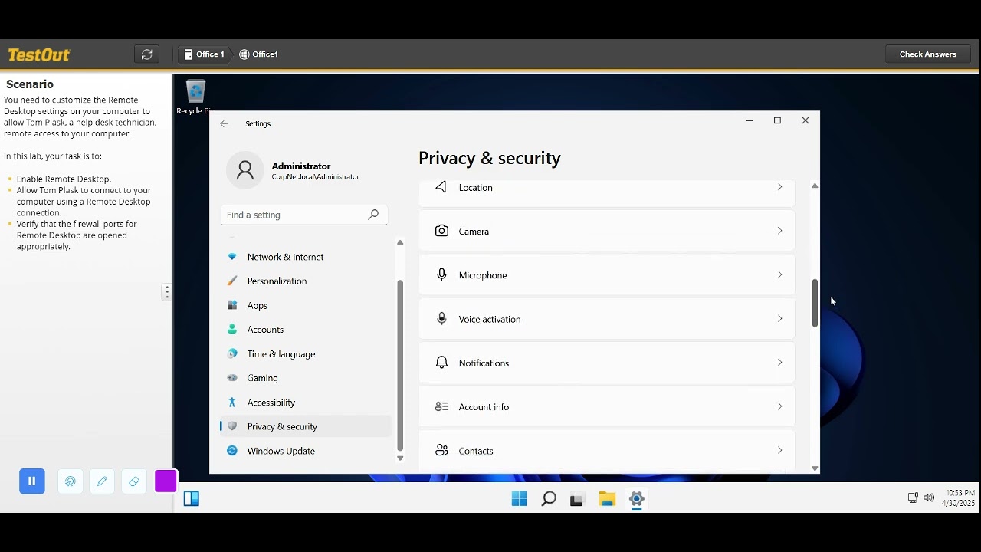
Task: Click the Voice activation icon
Action: point(441,319)
